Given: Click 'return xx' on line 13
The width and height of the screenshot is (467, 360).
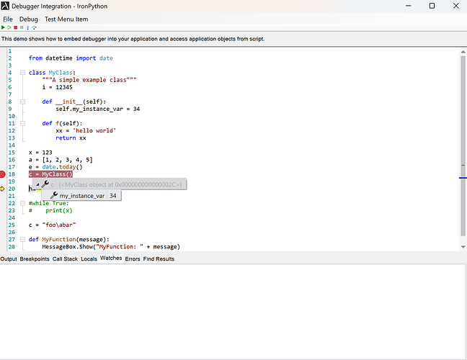Looking at the screenshot, I should click(x=71, y=138).
